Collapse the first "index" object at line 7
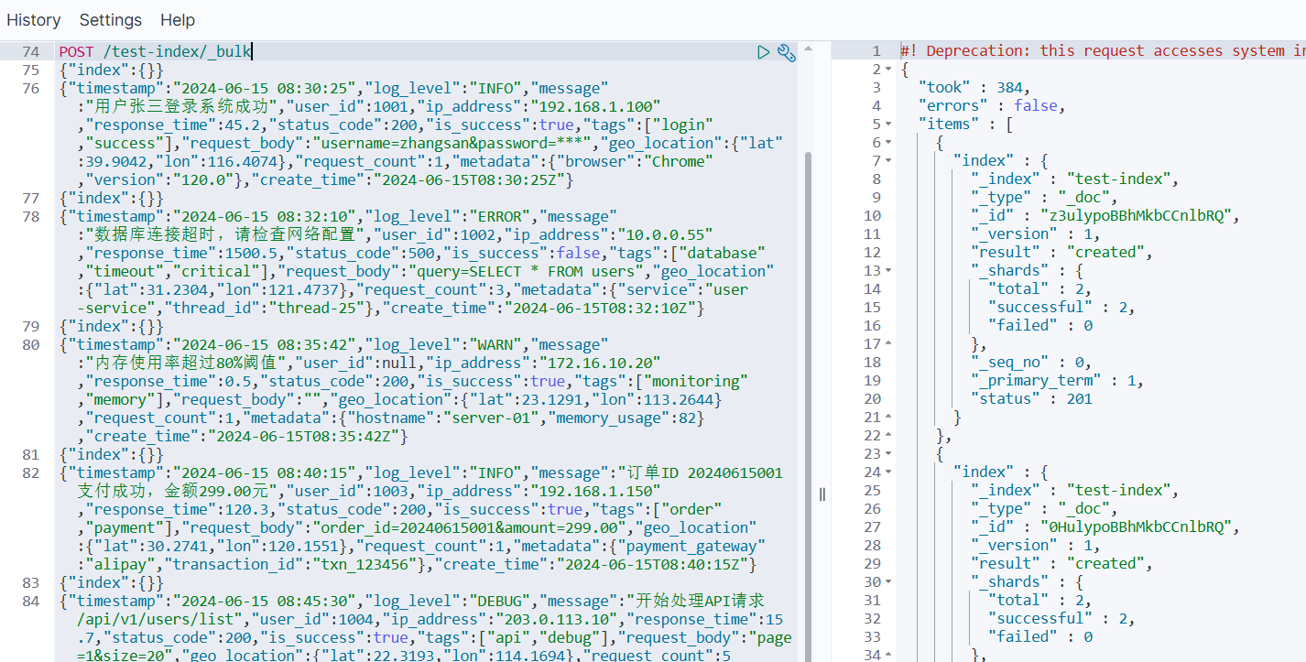 888,161
